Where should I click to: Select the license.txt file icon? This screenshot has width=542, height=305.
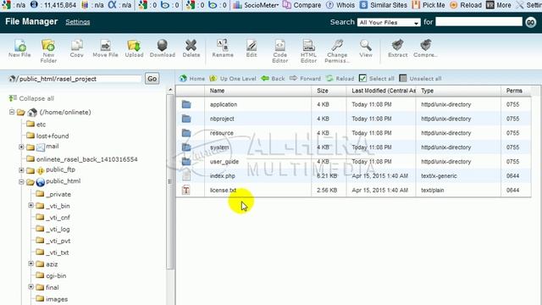(186, 190)
